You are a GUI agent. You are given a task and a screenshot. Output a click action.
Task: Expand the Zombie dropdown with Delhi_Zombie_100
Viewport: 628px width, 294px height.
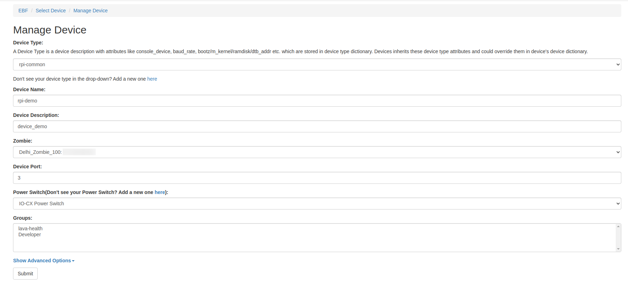pyautogui.click(x=317, y=152)
